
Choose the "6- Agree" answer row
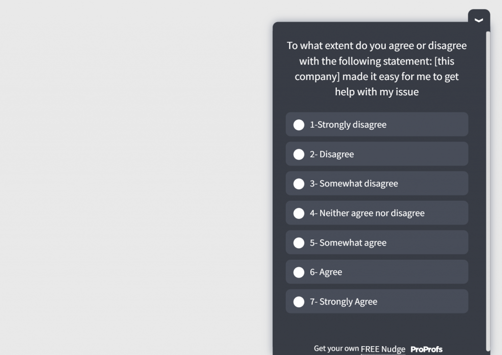376,272
